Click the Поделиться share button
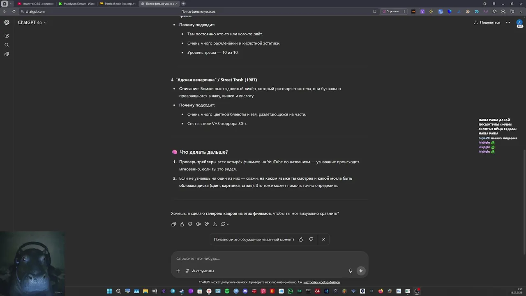 pyautogui.click(x=487, y=23)
